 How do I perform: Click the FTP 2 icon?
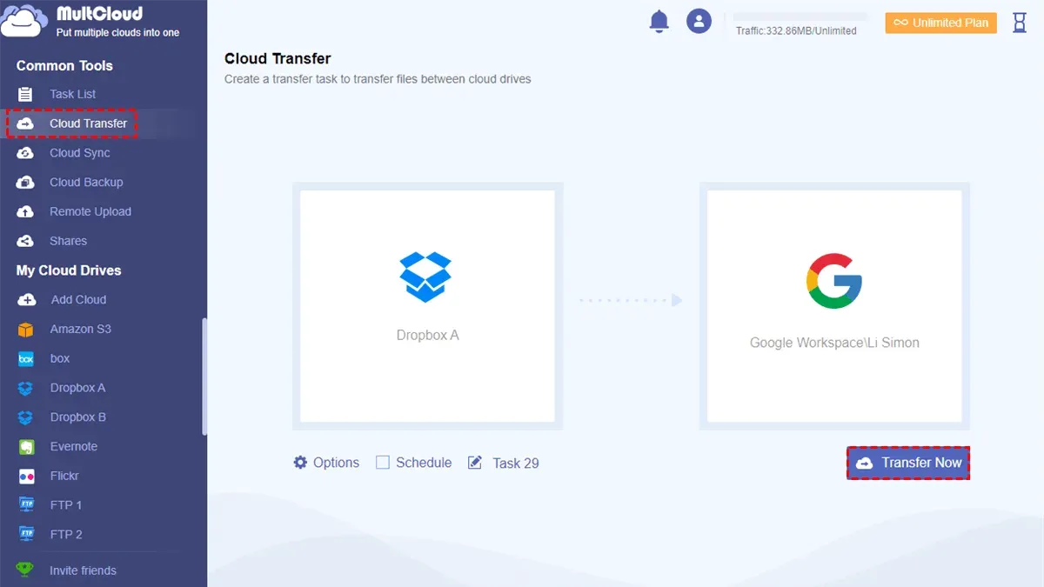coord(26,535)
